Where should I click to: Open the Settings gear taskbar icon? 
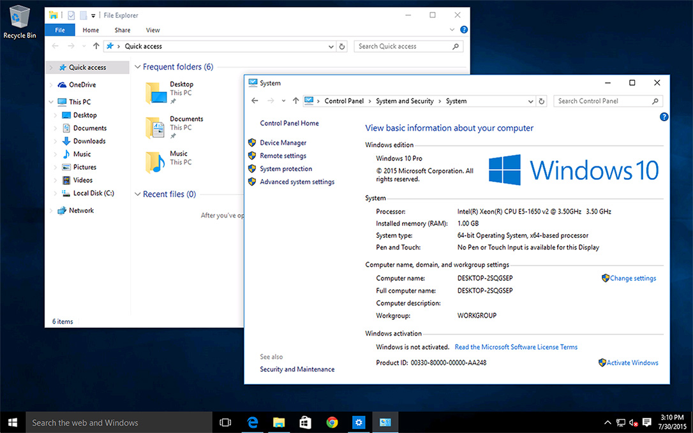(x=359, y=422)
